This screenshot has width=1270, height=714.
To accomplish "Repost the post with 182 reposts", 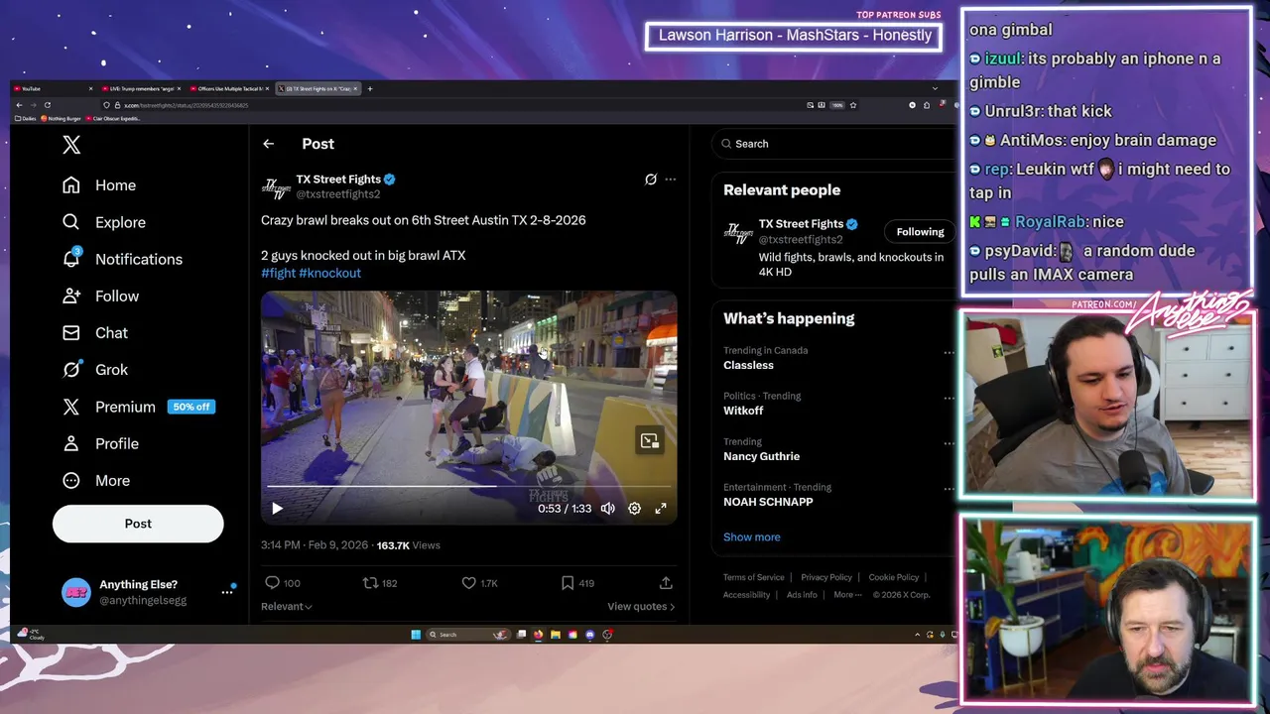I will 370,583.
